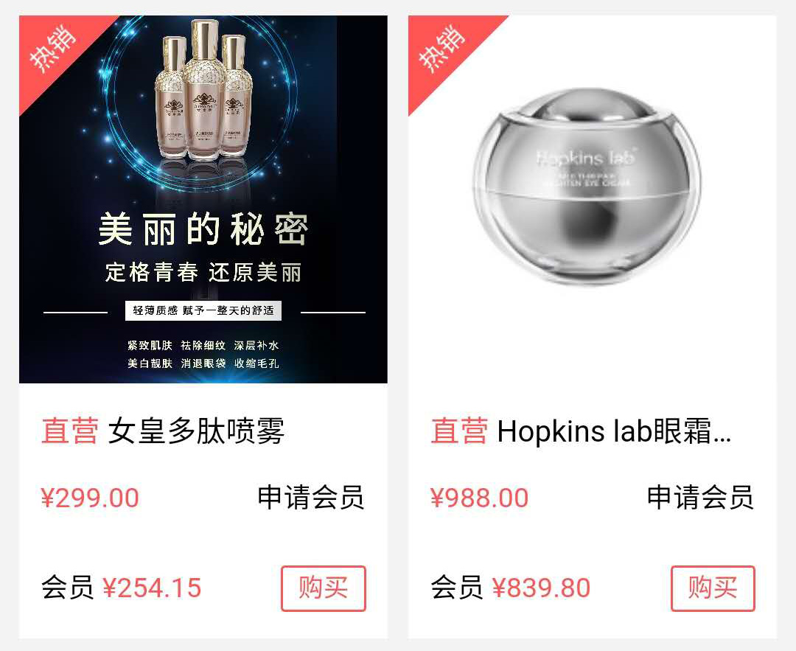Image resolution: width=796 pixels, height=651 pixels.
Task: Click the 美丽的秘密 banner headline
Action: (203, 229)
